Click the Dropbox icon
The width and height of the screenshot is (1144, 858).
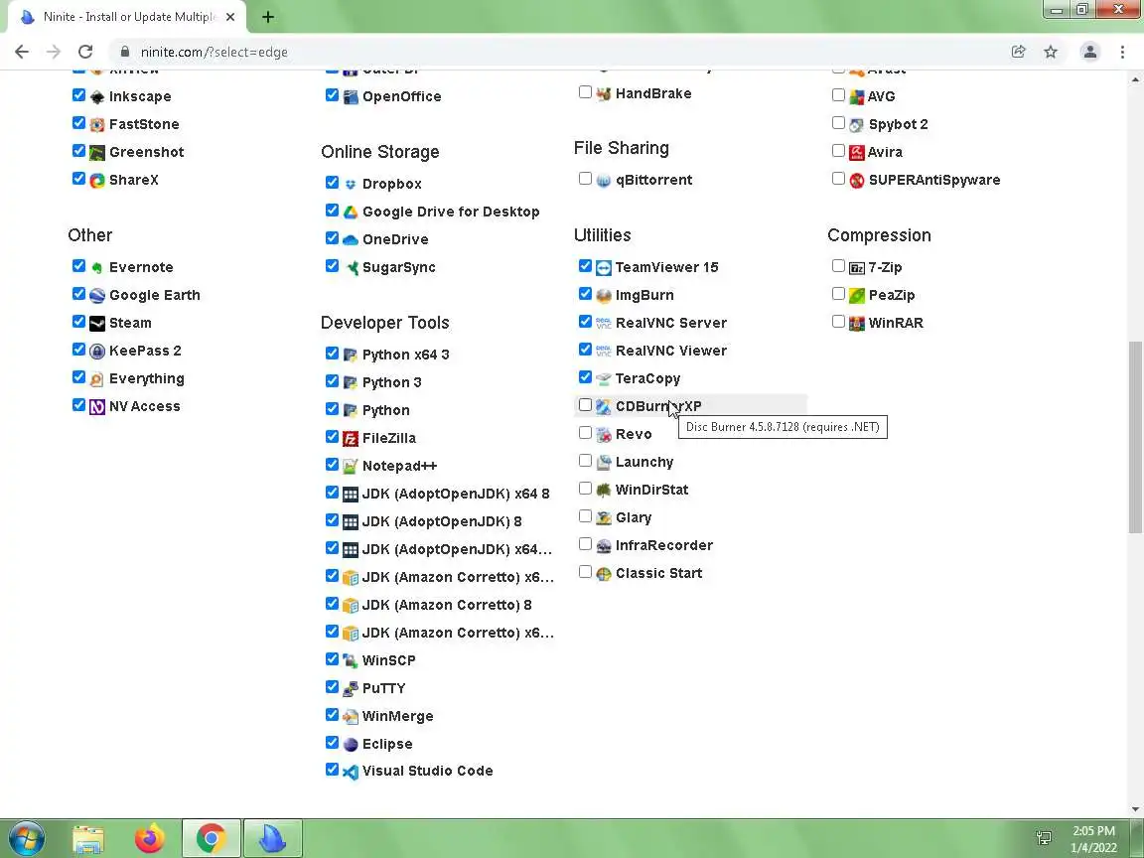point(351,185)
